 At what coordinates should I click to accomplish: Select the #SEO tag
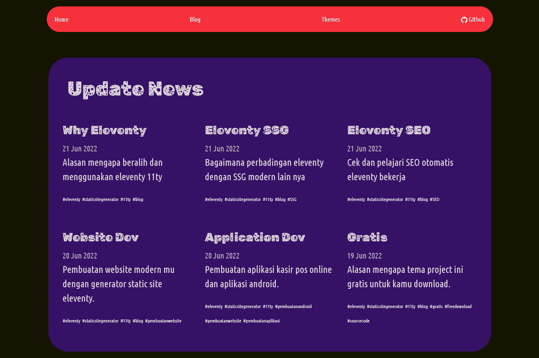(434, 199)
